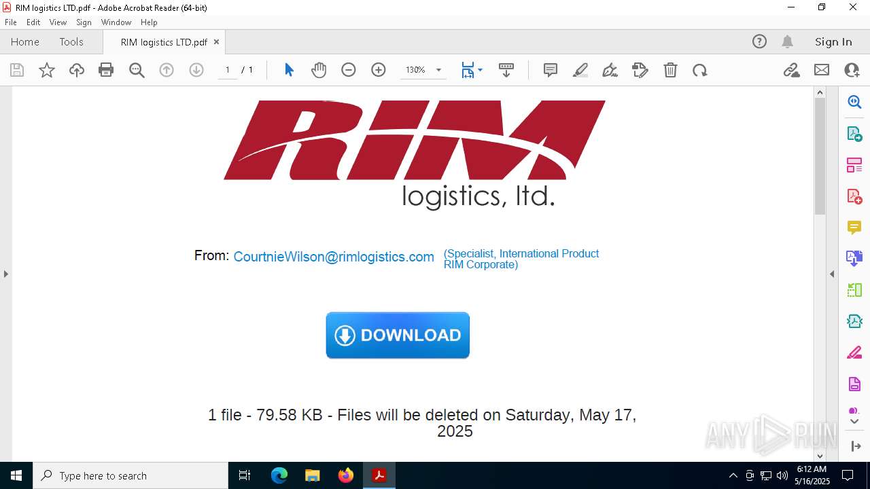Click the blue DOWNLOAD button
Screen dimensions: 870x489
[x=398, y=335]
